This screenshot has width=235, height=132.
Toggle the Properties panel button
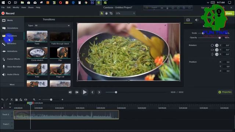point(225,92)
